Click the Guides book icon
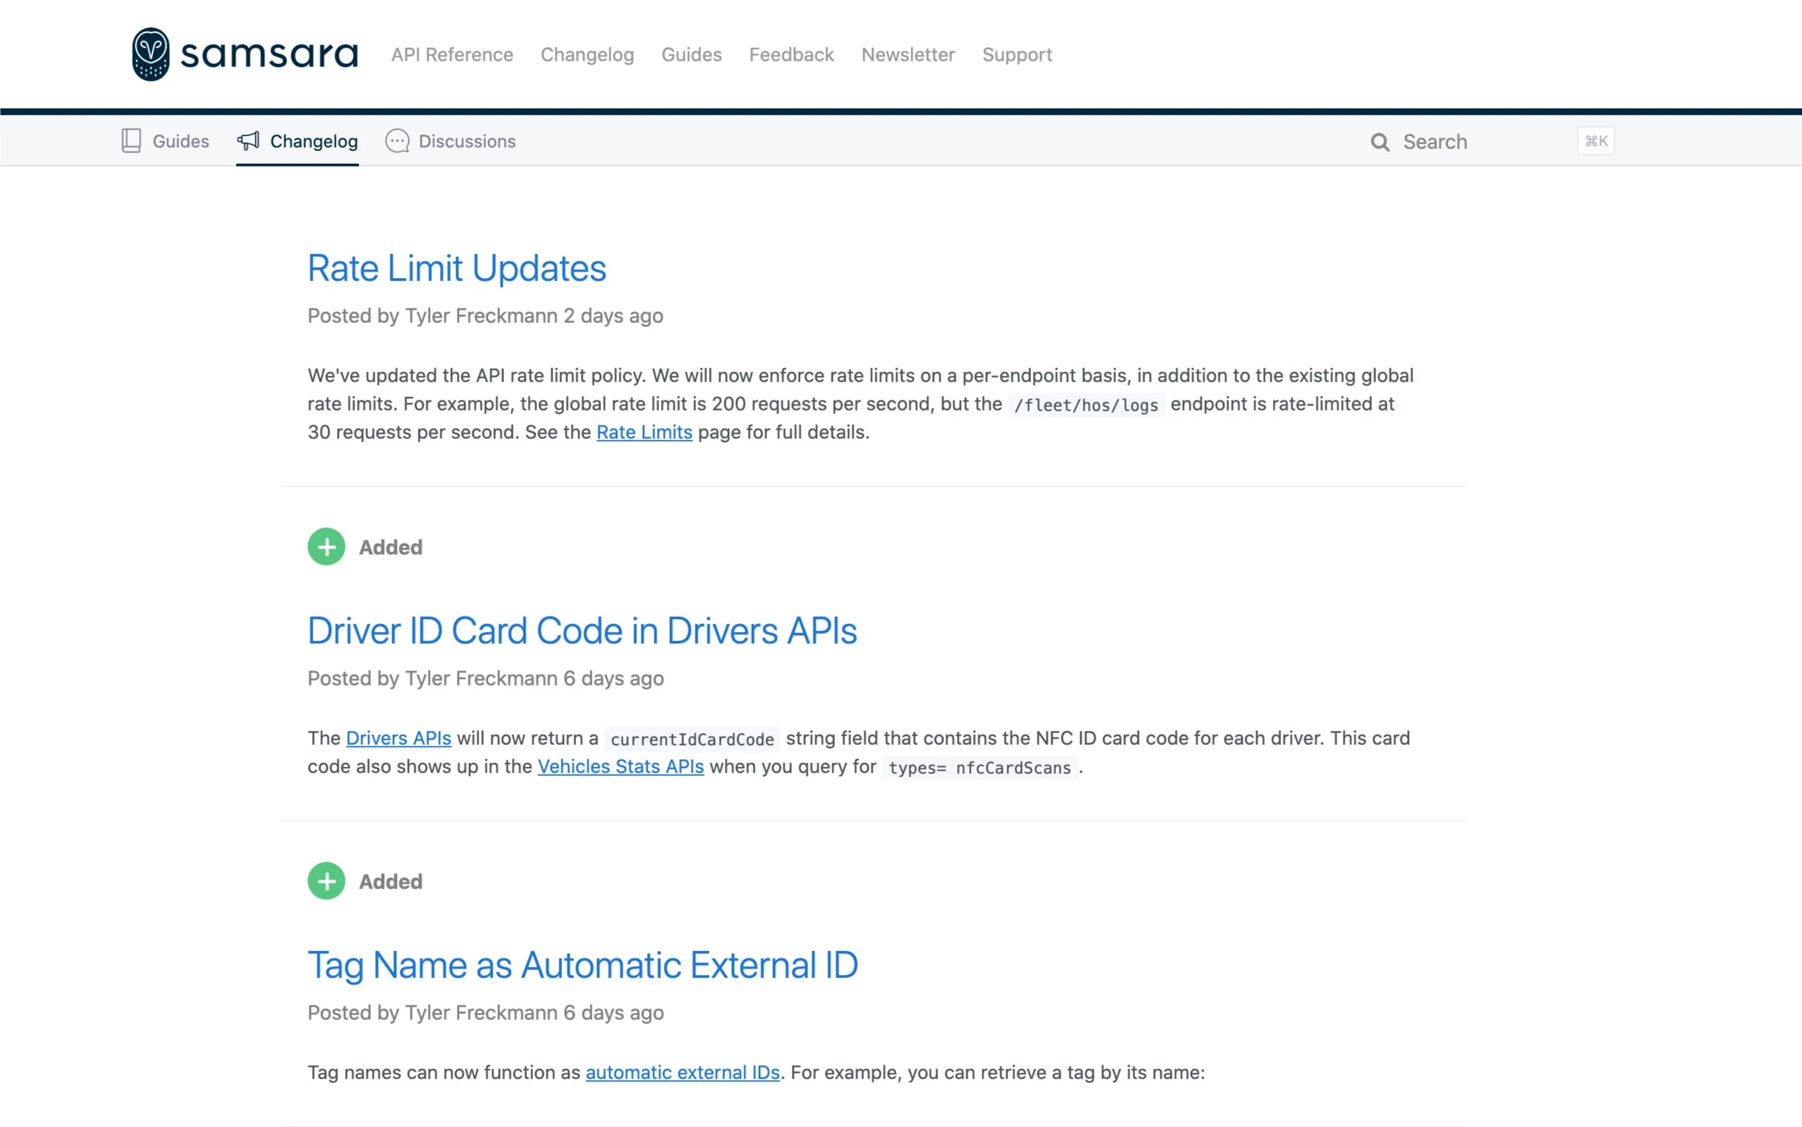Screen dimensions: 1802x1127 click(x=131, y=141)
